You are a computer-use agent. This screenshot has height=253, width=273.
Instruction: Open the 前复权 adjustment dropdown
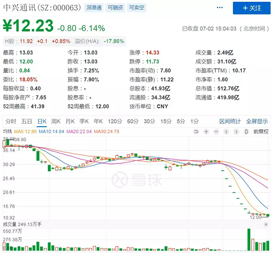pos(261,132)
